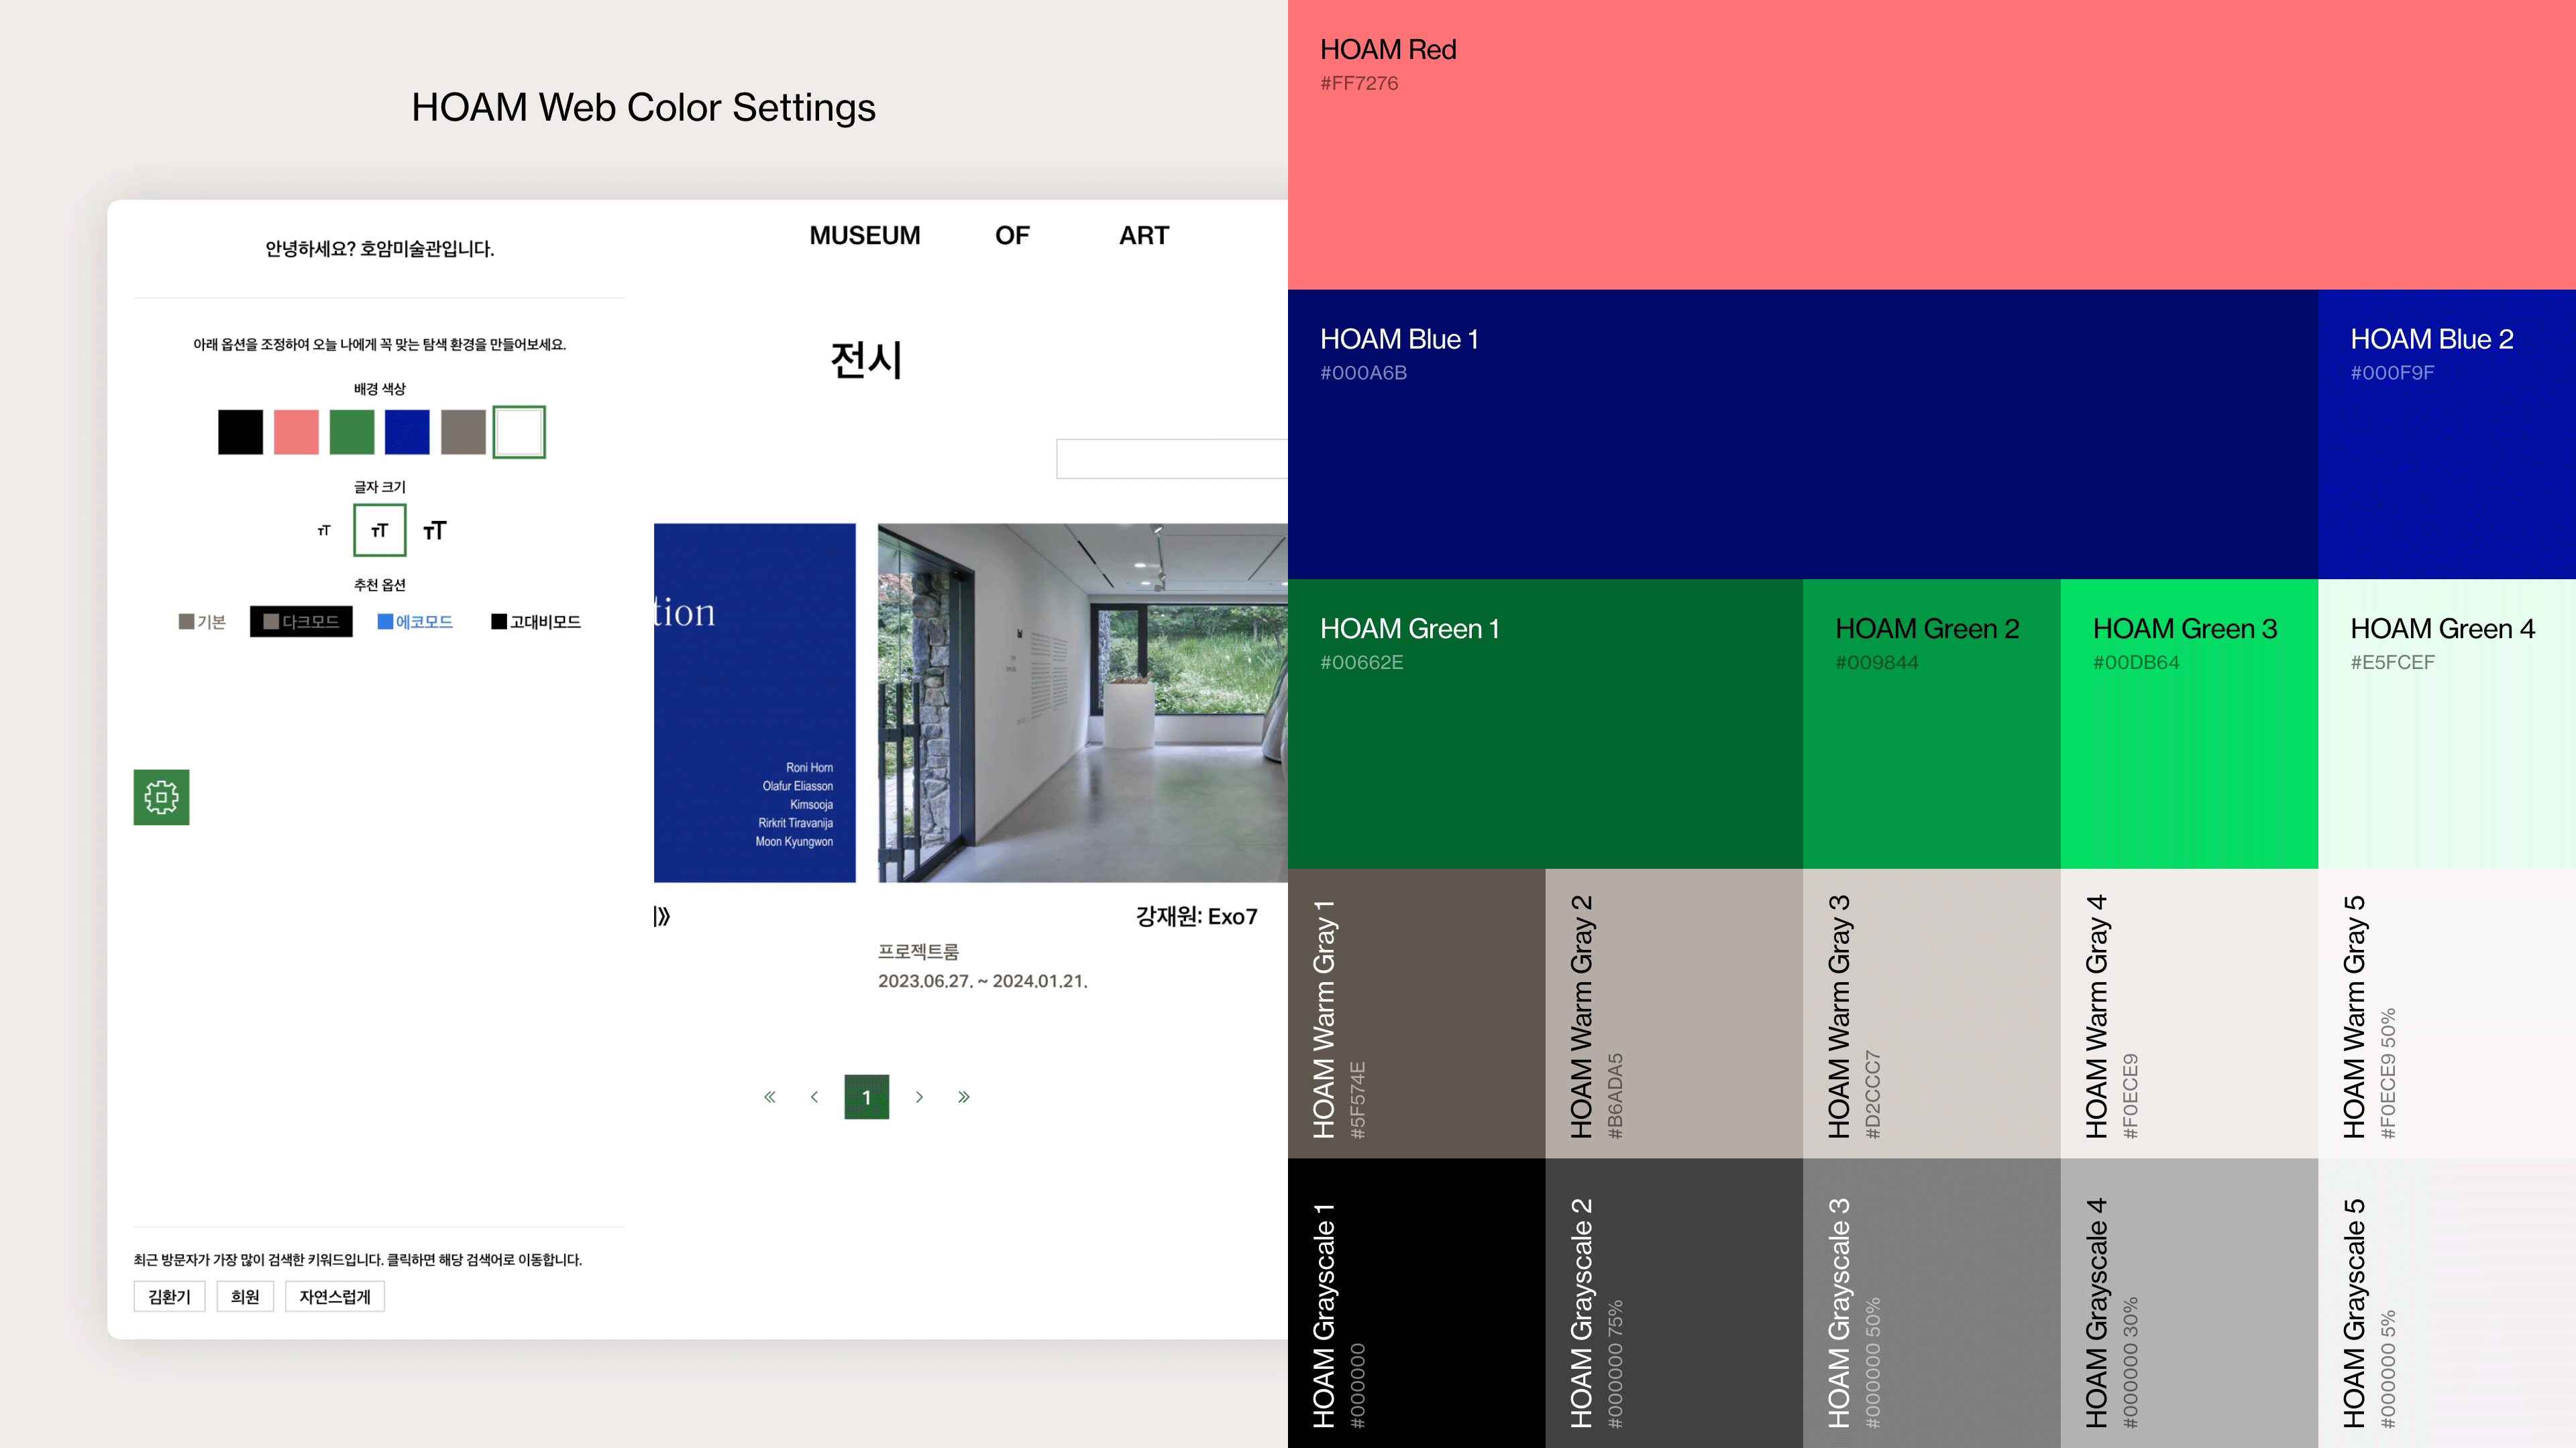Click page number 1 button
Viewport: 2576px width, 1448px height.
pyautogui.click(x=866, y=1096)
